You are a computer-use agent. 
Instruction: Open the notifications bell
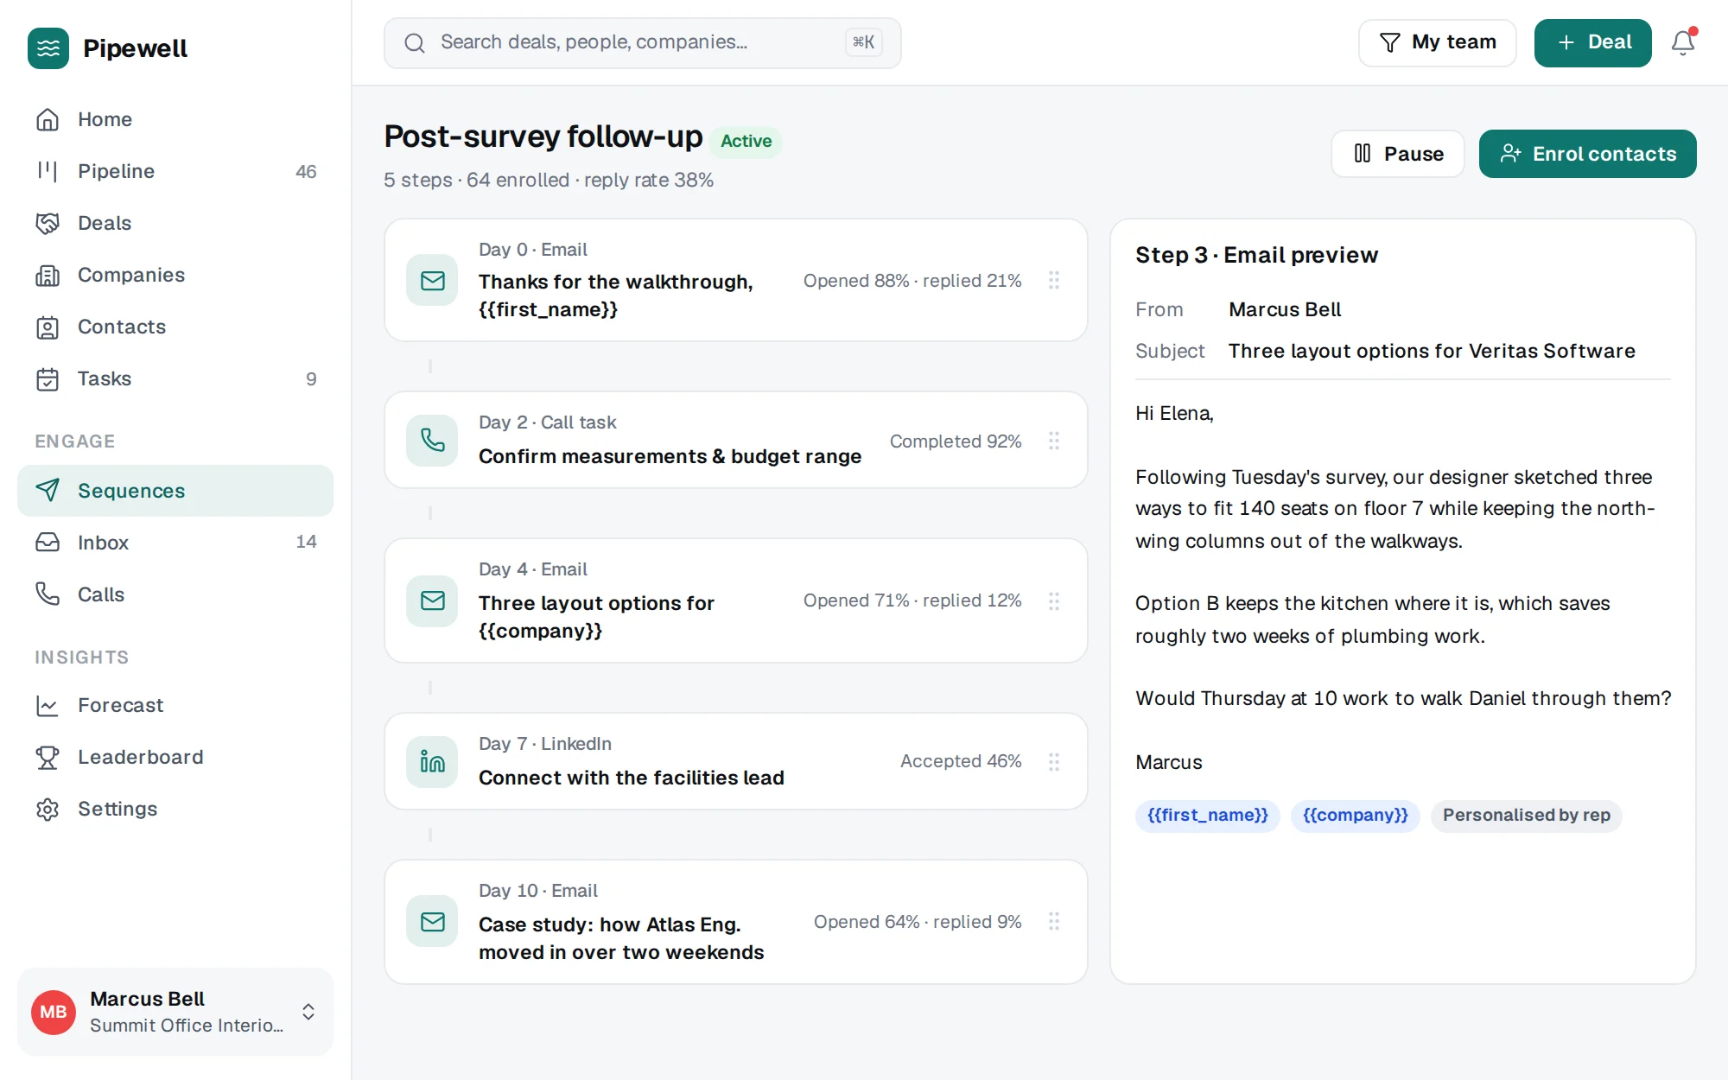coord(1683,42)
